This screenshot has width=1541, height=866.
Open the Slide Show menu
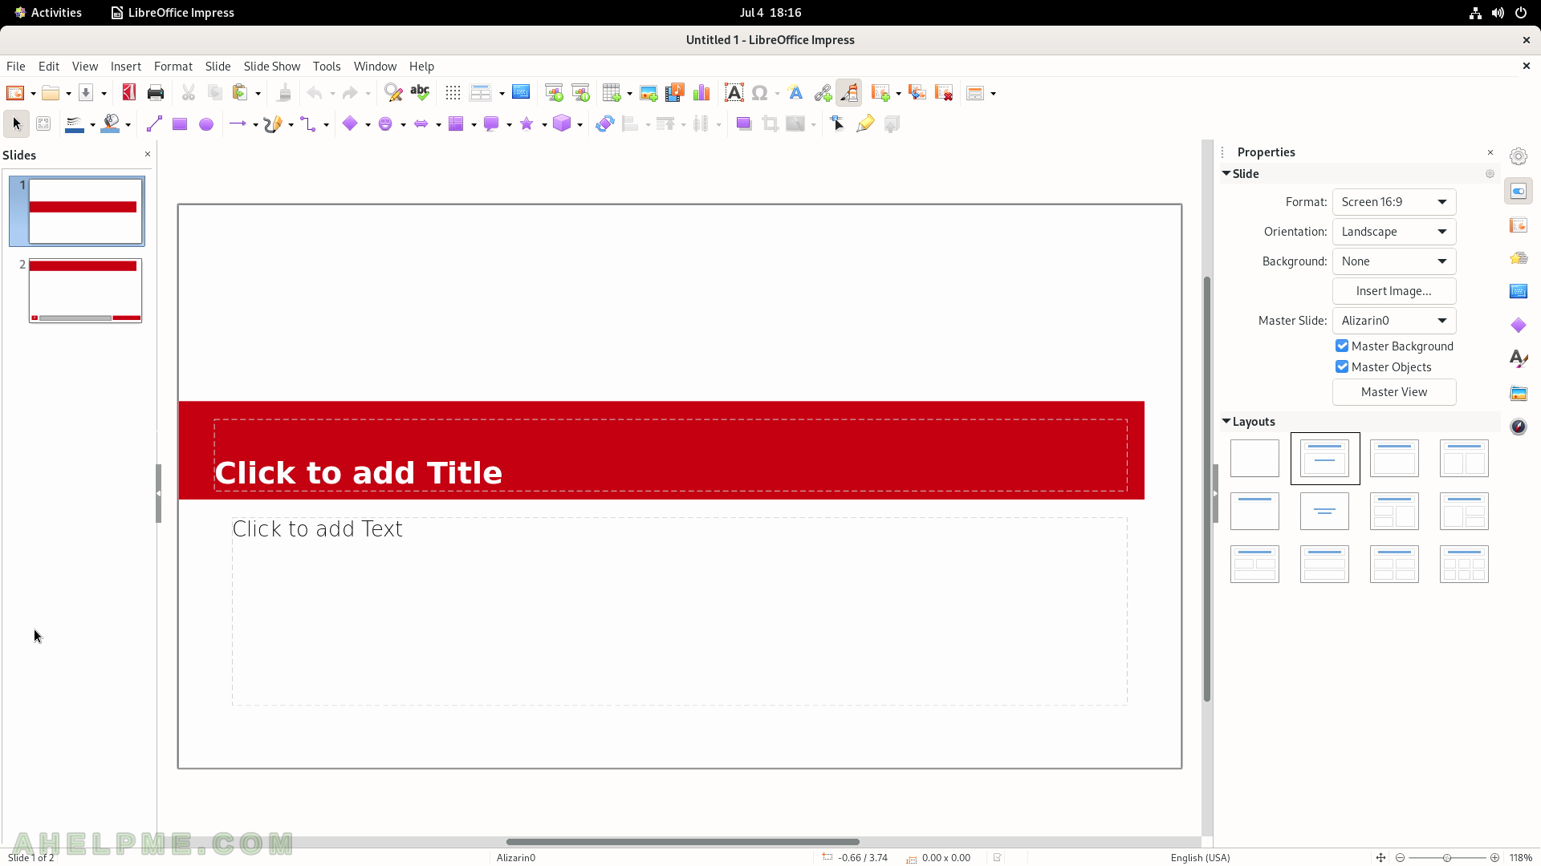point(272,67)
